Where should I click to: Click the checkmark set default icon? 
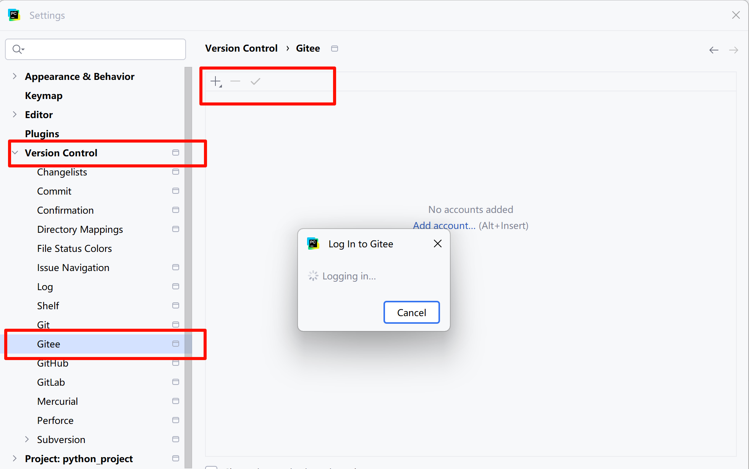pos(255,81)
